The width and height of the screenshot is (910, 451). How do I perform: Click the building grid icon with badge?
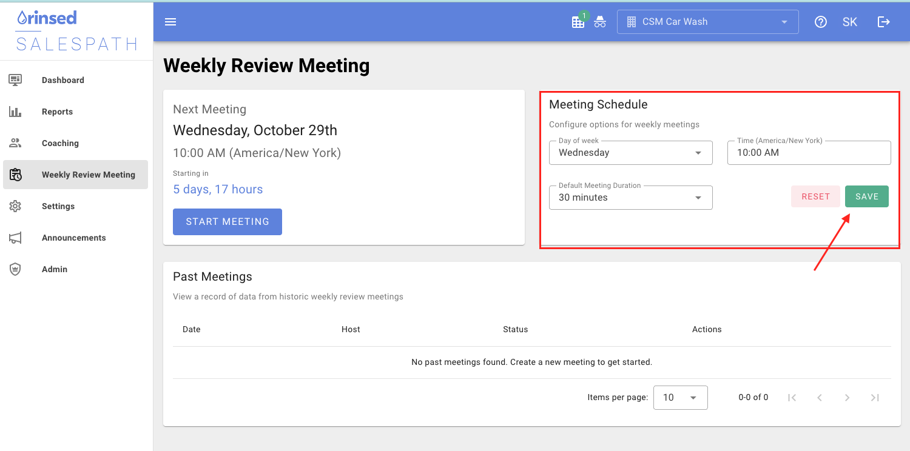(579, 21)
